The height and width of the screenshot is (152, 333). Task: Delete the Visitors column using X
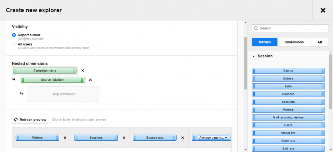(65, 138)
